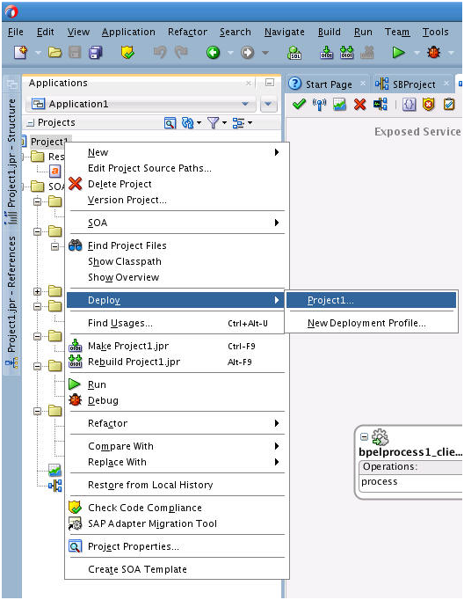
Task: Click the Save All toolbar icon
Action: click(95, 53)
